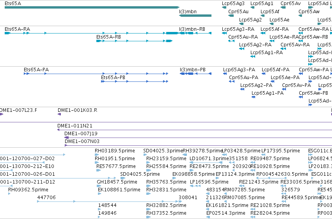Select the Cpr65Au-PA protein label
This screenshot has width=332, height=219.
point(244,78)
